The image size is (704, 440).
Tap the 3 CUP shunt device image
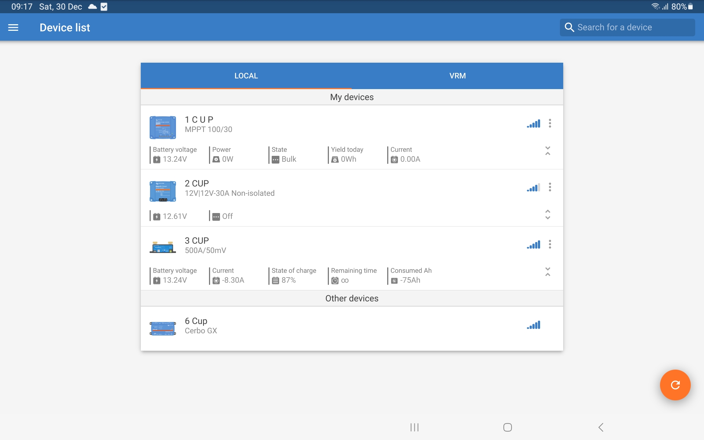(x=163, y=247)
